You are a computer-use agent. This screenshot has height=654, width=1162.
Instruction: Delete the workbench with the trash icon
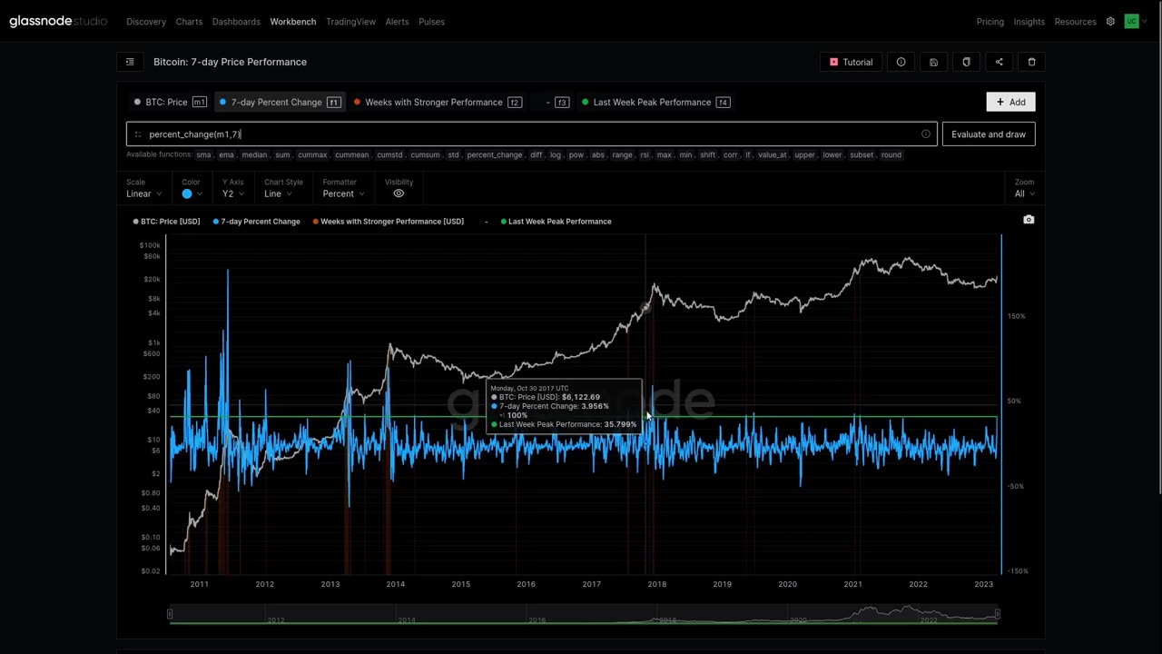click(x=1031, y=62)
